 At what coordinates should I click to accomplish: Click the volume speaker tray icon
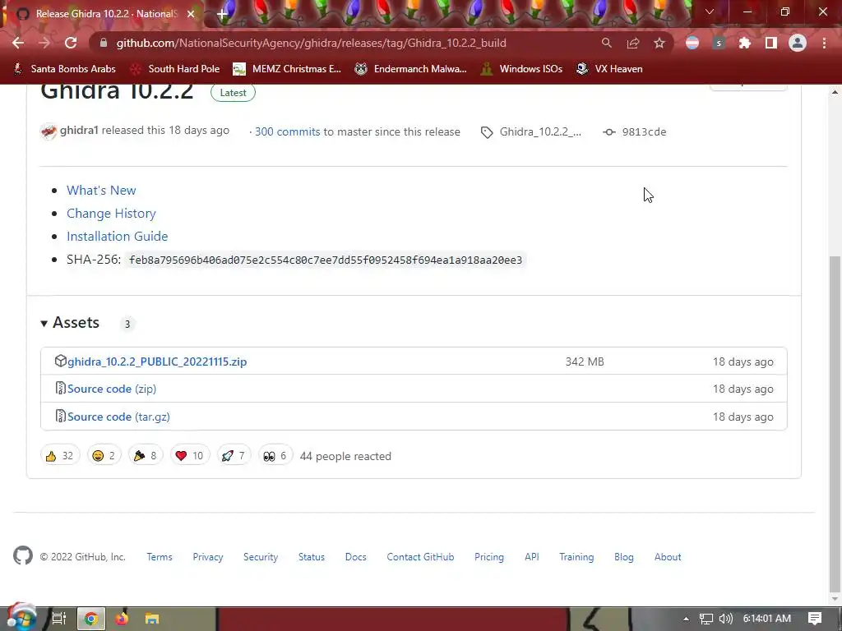[x=725, y=619]
